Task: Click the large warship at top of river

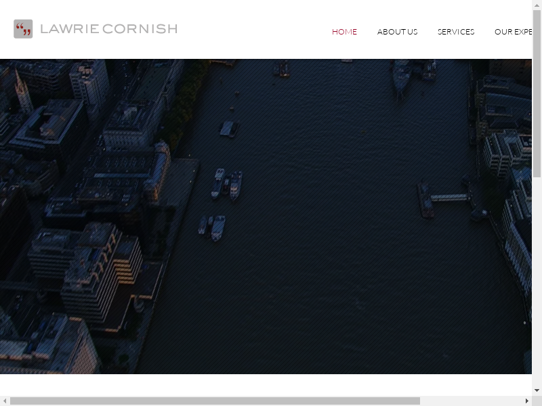Action: click(401, 76)
